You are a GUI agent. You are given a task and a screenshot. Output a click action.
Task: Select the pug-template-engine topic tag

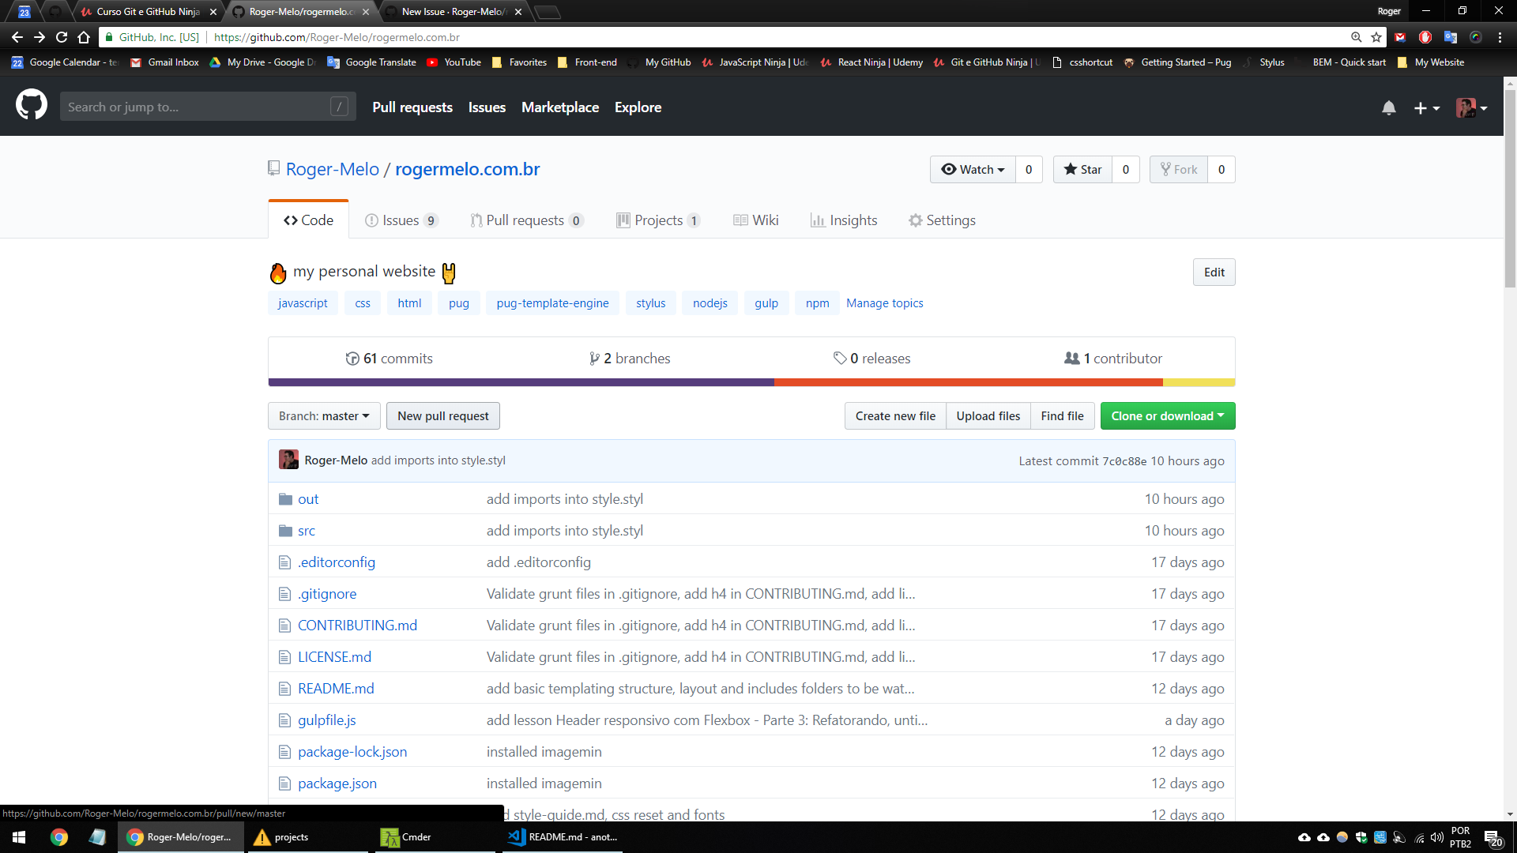pyautogui.click(x=552, y=302)
